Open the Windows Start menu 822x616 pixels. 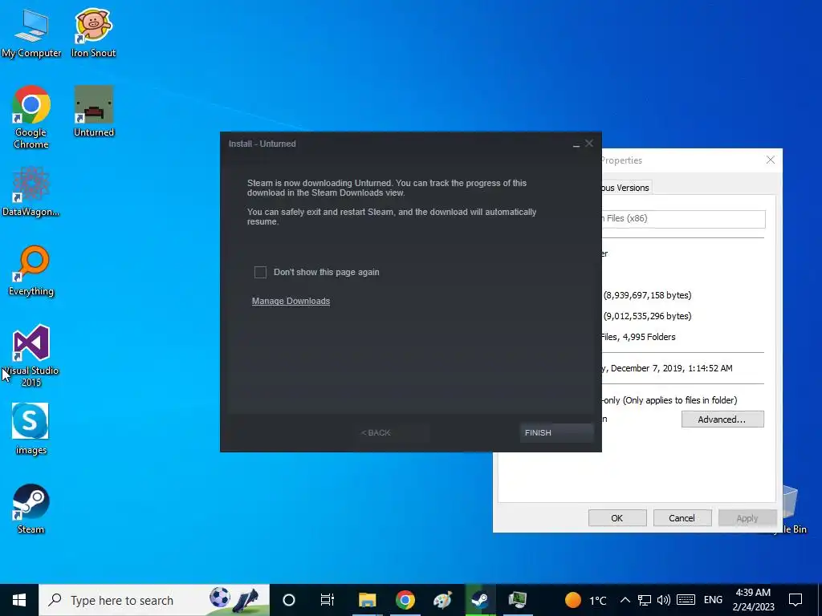tap(19, 600)
